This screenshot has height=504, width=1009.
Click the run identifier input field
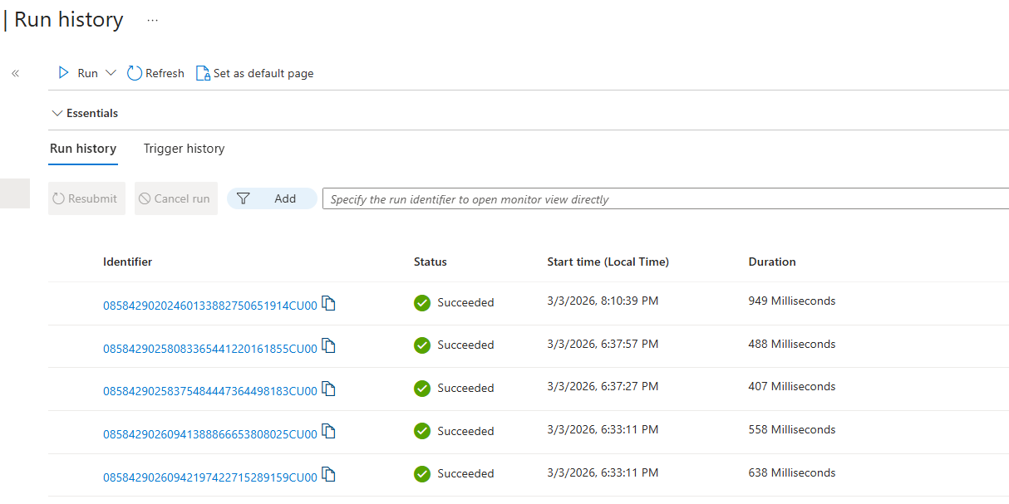point(582,198)
